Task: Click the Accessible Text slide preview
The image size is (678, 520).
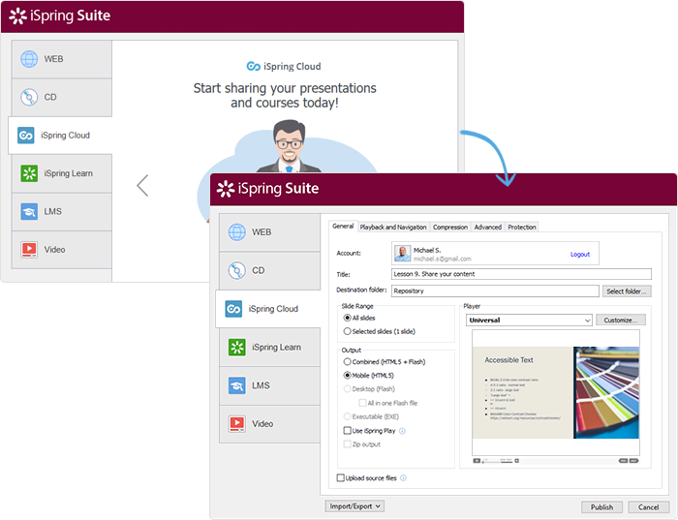Action: click(556, 392)
